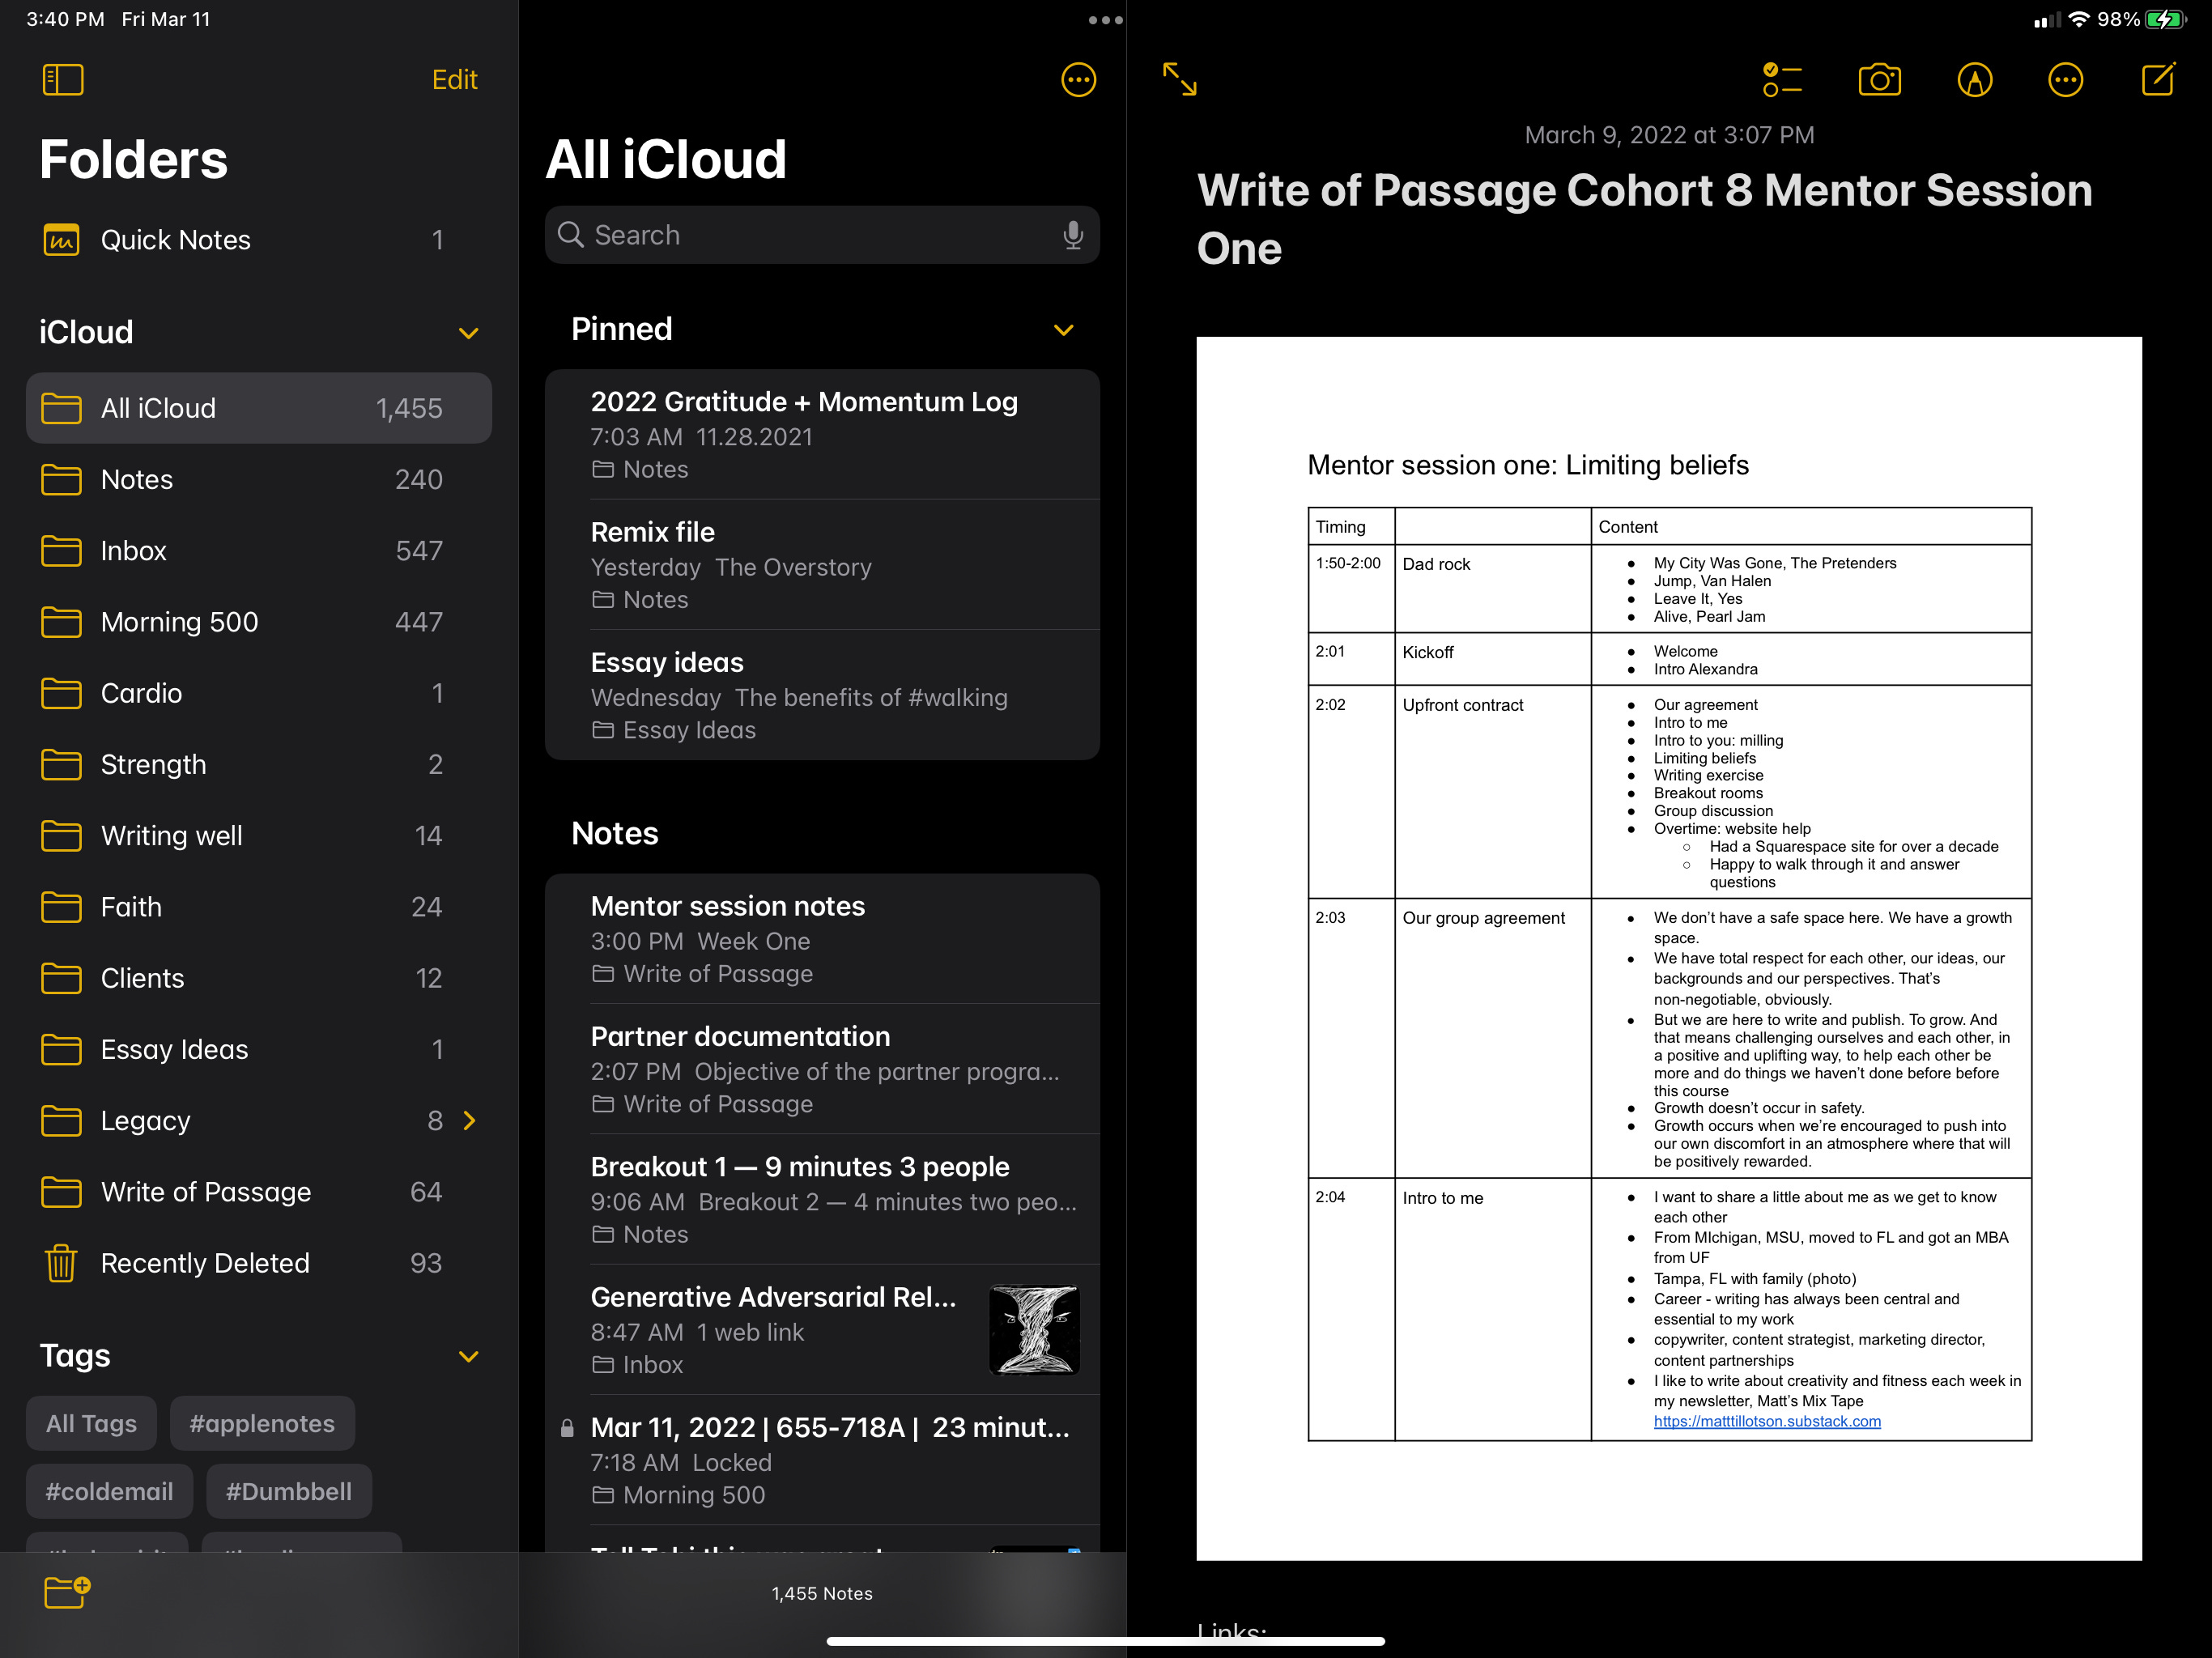2212x1658 pixels.
Task: Open the Quick Notes folder
Action: coord(259,240)
